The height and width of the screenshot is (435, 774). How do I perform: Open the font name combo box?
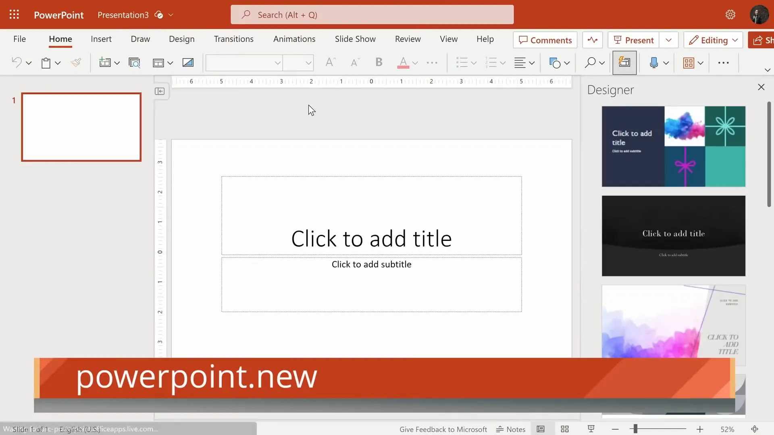click(x=244, y=62)
